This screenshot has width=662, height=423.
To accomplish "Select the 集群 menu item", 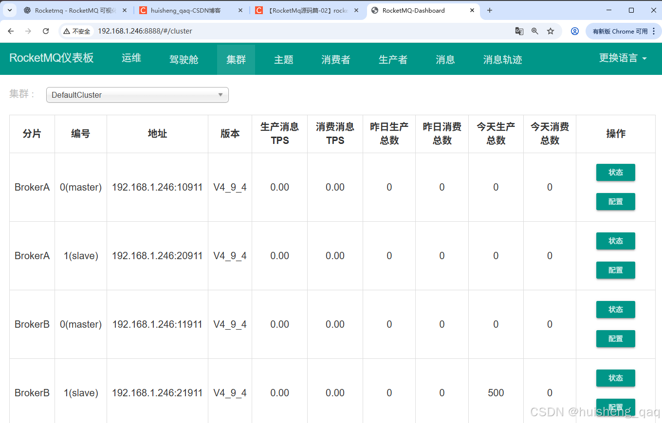I will pos(236,59).
